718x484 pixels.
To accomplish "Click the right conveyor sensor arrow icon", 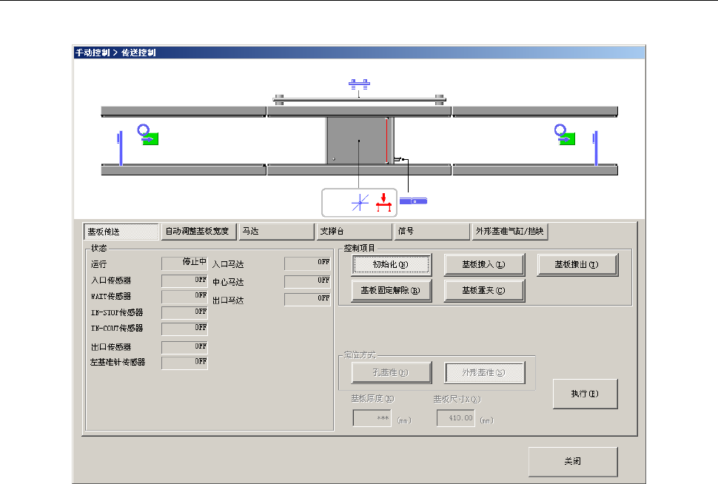I will [565, 135].
